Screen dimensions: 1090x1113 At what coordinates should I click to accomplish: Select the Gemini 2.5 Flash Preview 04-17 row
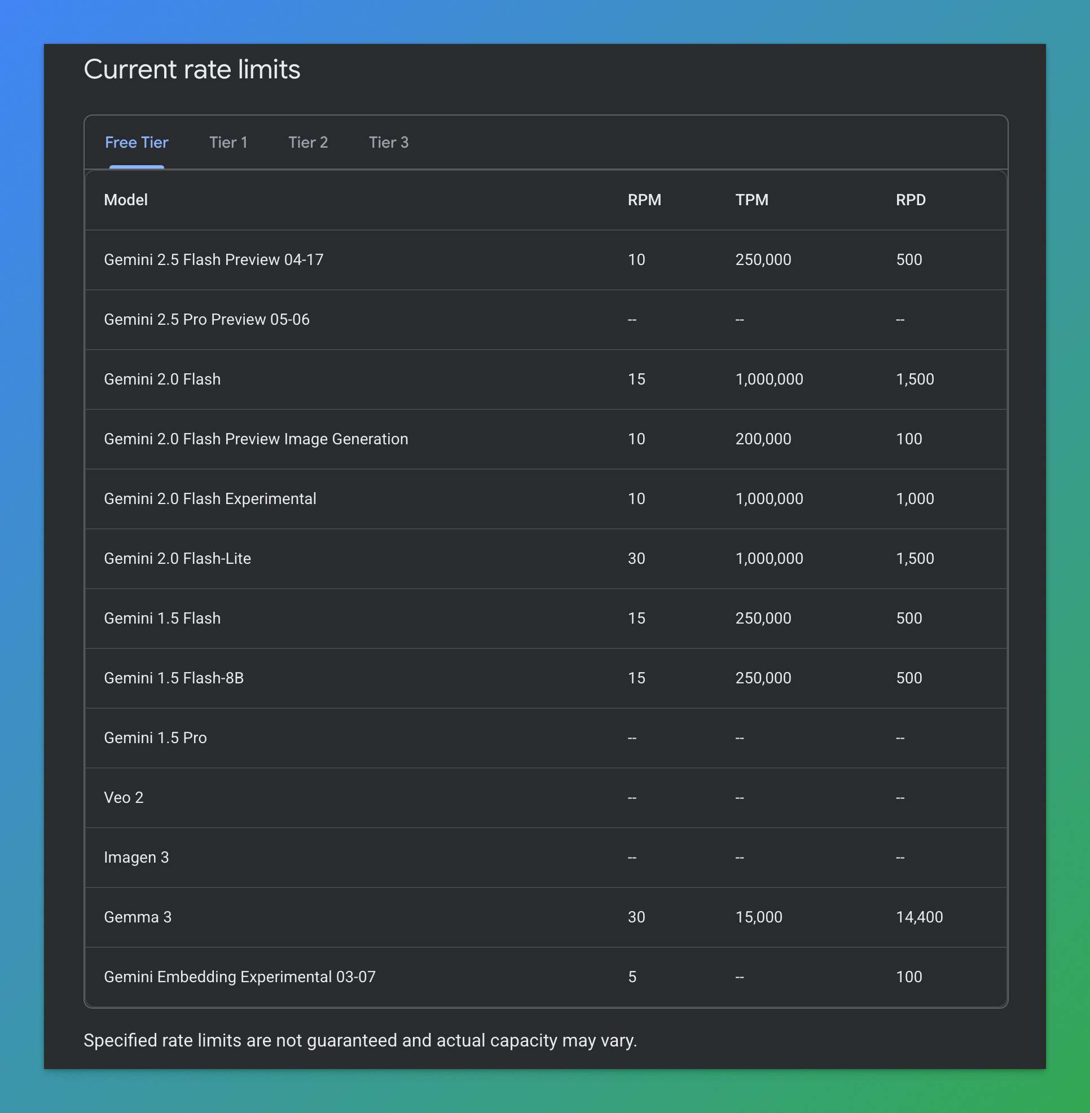pyautogui.click(x=213, y=260)
